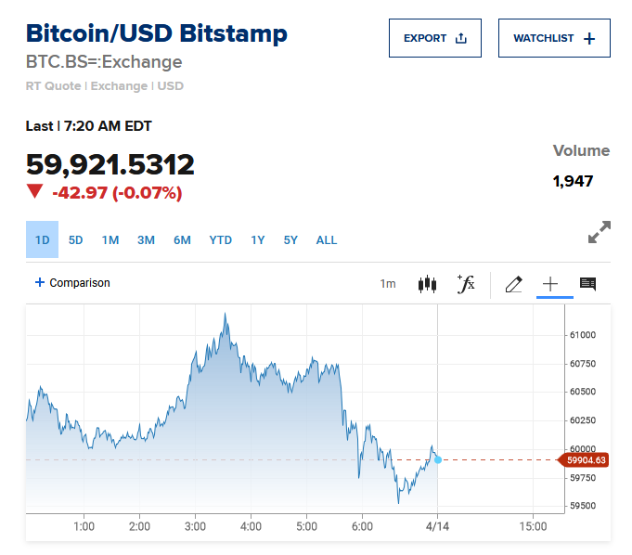Screen dimensions: 632x555
Task: Switch to 5D time range
Action: (76, 239)
